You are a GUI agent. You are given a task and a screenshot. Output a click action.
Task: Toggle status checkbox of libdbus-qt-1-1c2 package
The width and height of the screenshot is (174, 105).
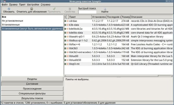pos(65,40)
